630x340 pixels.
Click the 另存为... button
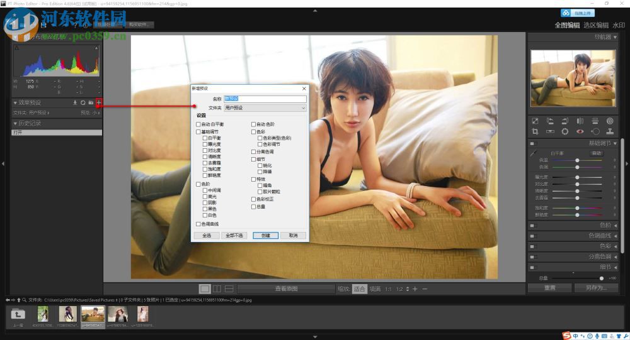(596, 288)
